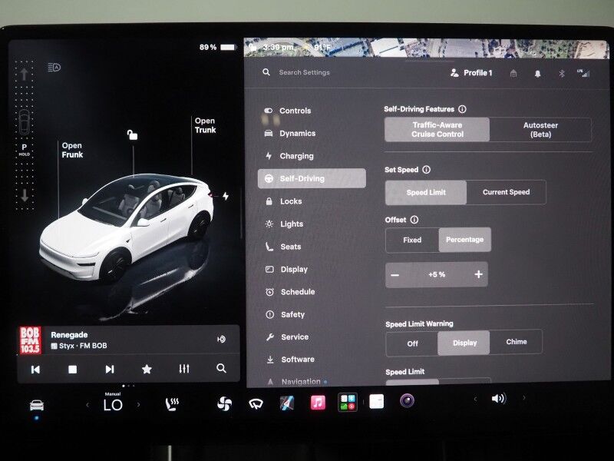Open the audio equalizer settings
Screen dimensions: 614x461
point(184,369)
